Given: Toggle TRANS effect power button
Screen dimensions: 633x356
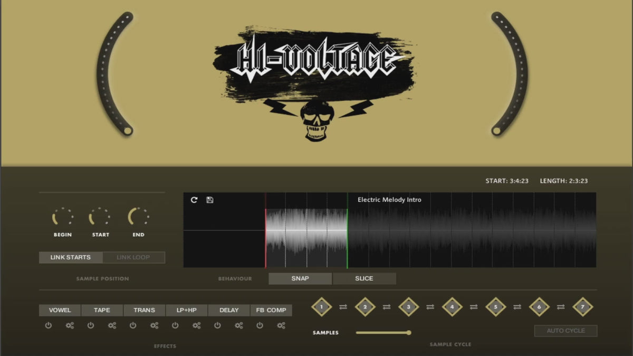Looking at the screenshot, I should [133, 325].
